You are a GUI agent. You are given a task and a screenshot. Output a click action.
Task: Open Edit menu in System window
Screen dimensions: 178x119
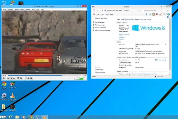click(98, 14)
